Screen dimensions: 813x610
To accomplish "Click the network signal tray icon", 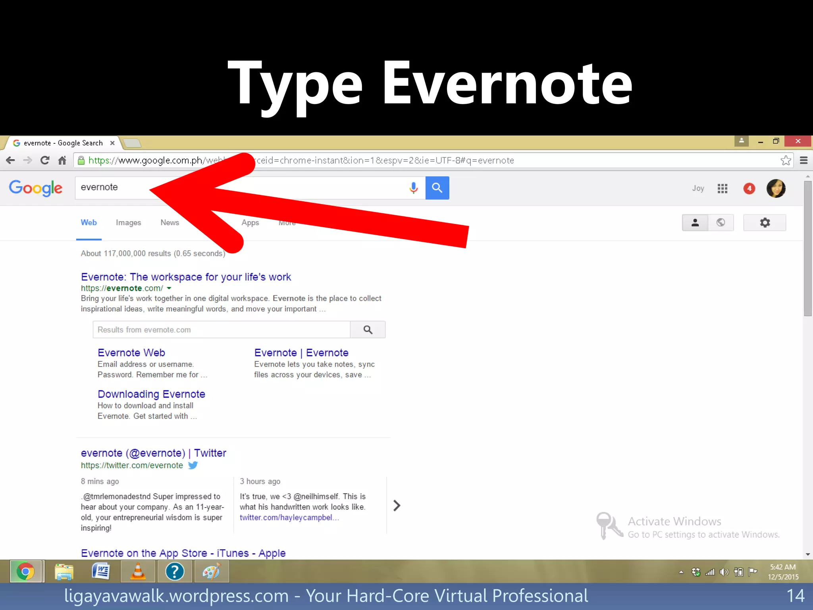I will 710,572.
